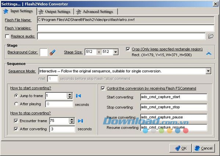
Task: Decrease the Encounter frame spinner value
Action: 72,122
